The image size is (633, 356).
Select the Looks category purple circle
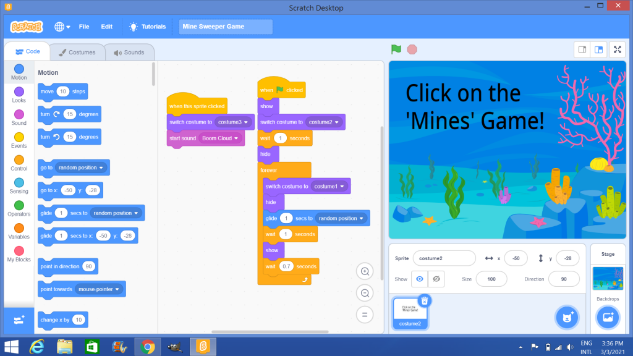pyautogui.click(x=19, y=92)
